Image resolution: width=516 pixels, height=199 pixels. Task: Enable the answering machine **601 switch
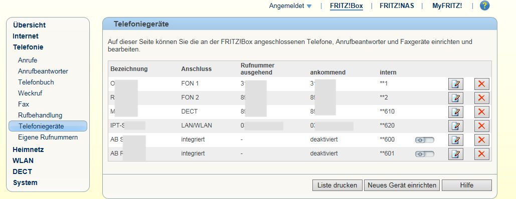425,154
